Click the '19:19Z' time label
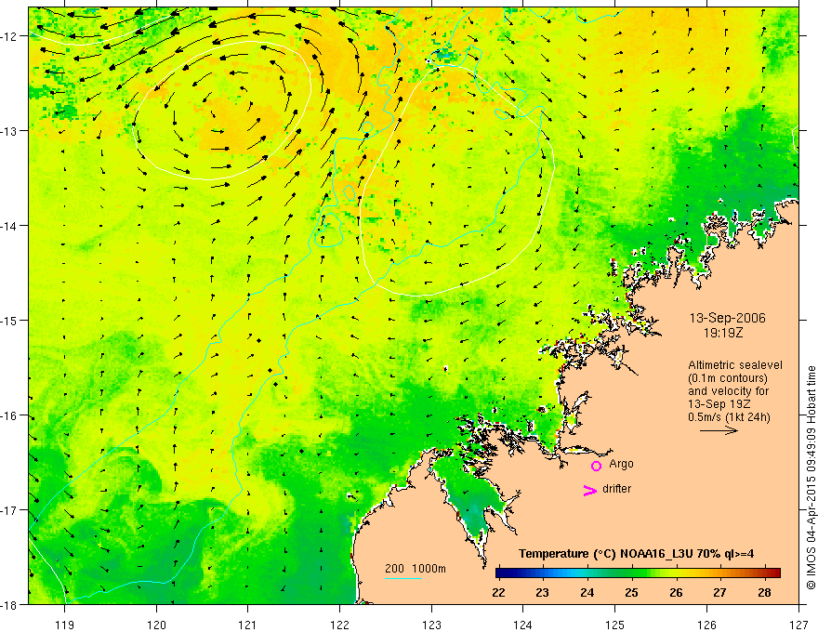 pyautogui.click(x=722, y=333)
